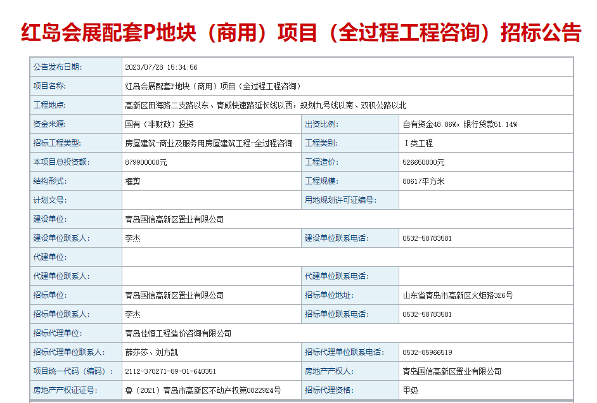Click the property certificate number value
This screenshot has width=597, height=403.
coord(203,390)
